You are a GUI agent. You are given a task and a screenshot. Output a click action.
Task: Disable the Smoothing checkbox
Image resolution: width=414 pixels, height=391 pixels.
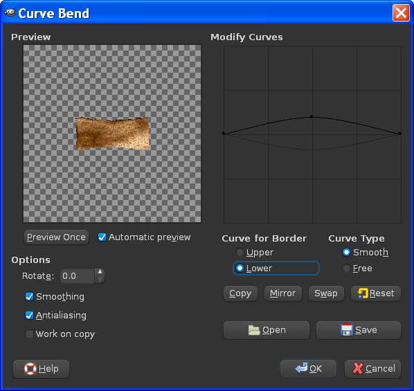29,296
